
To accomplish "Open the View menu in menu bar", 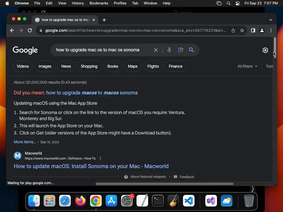I will pyautogui.click(x=62, y=3).
